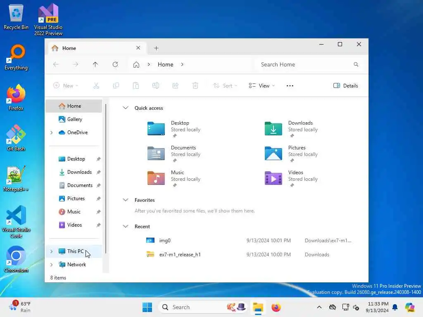Image resolution: width=423 pixels, height=317 pixels.
Task: Click the Delete trash icon
Action: click(195, 86)
